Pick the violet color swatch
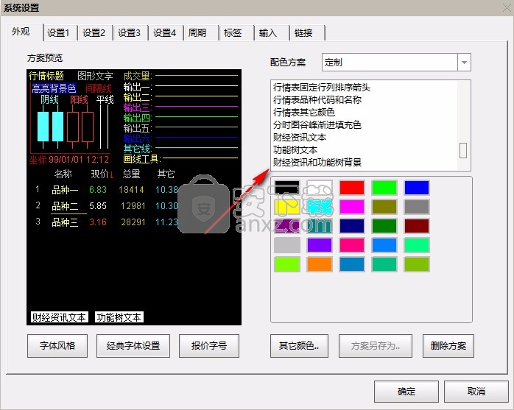 pyautogui.click(x=320, y=245)
